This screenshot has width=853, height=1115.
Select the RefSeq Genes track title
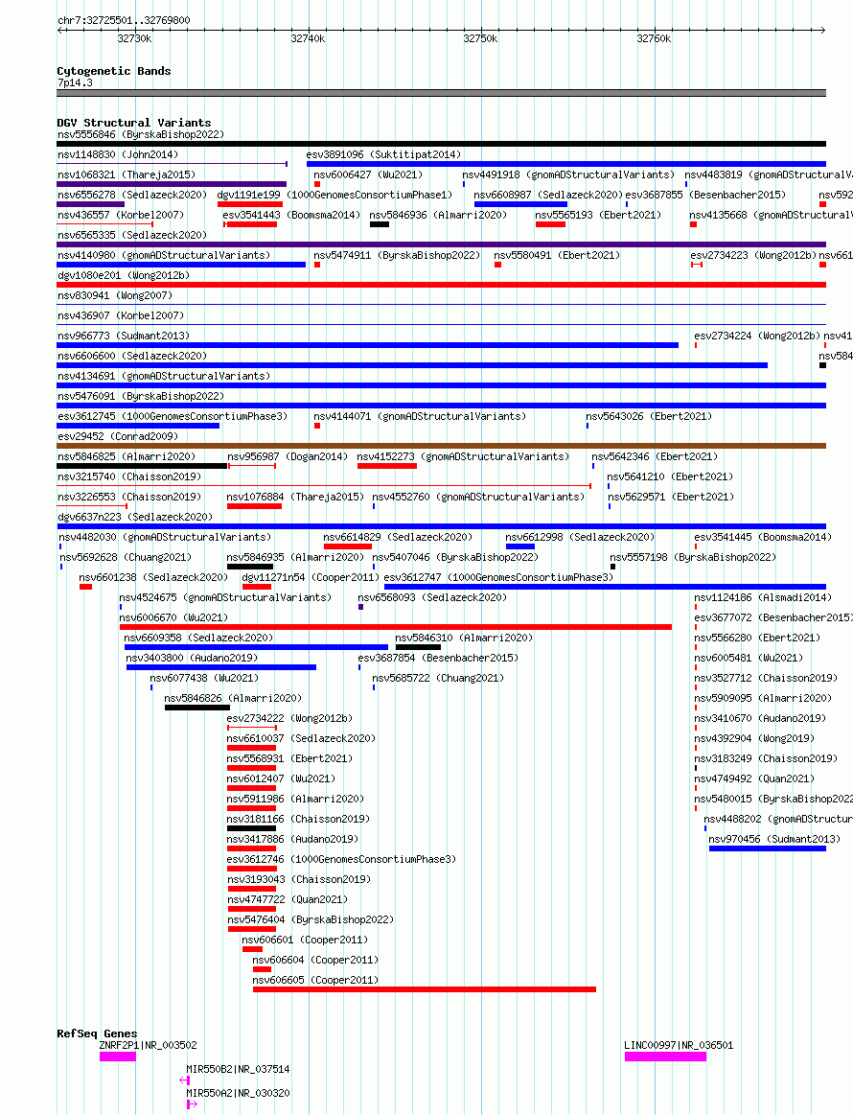click(x=97, y=1034)
